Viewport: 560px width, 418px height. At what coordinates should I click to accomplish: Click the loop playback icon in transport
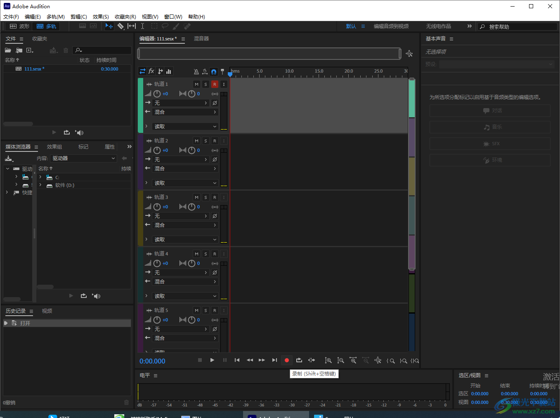(x=299, y=360)
